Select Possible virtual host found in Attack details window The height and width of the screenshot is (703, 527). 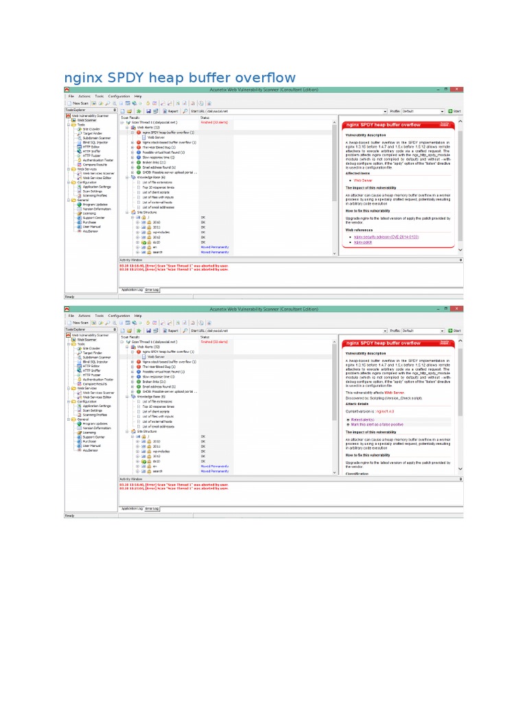coord(163,371)
